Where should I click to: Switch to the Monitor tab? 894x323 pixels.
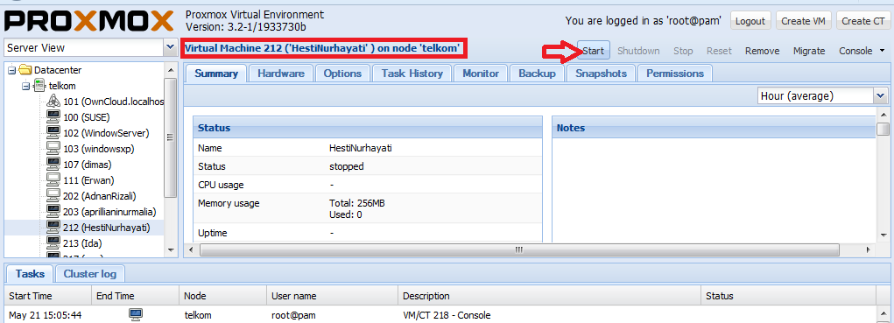click(481, 74)
